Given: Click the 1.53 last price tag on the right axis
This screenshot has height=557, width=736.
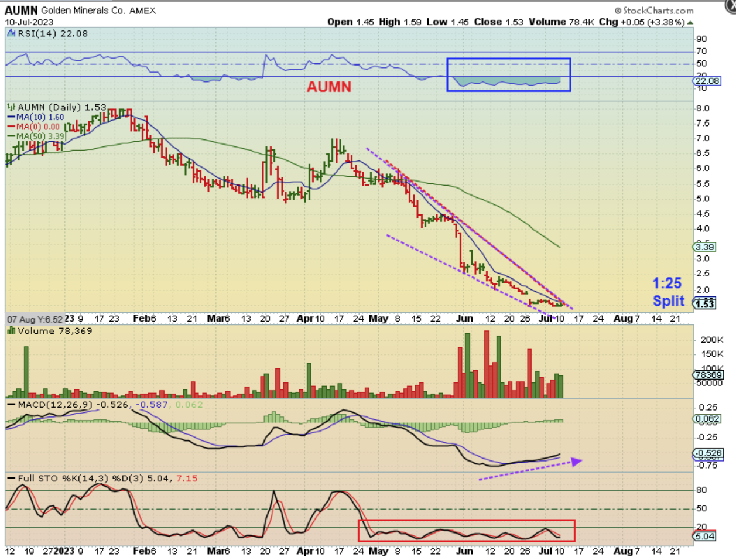Looking at the screenshot, I should [x=704, y=303].
